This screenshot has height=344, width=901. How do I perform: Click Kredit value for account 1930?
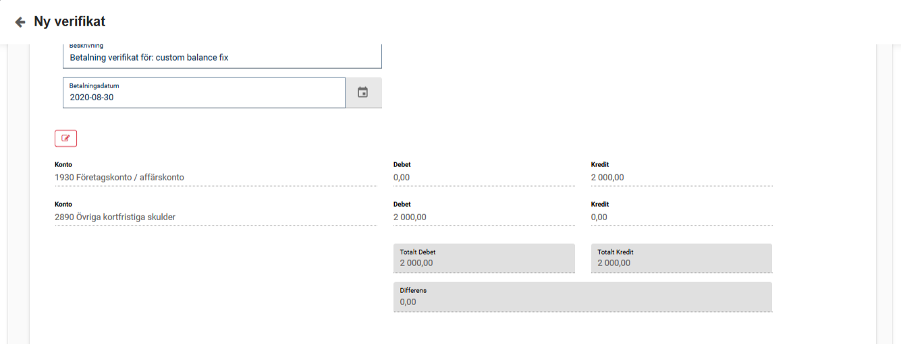point(680,178)
